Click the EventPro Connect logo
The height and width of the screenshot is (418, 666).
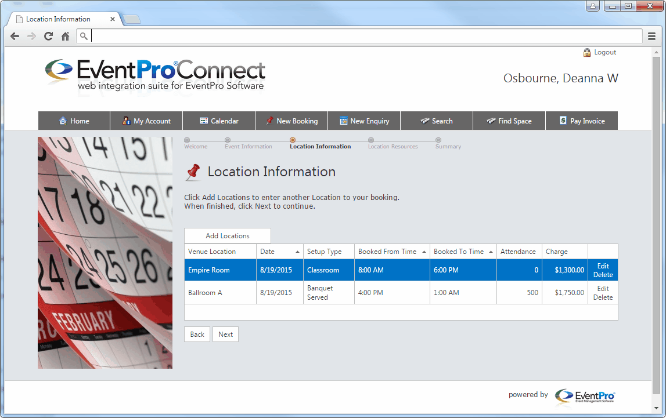pos(156,75)
